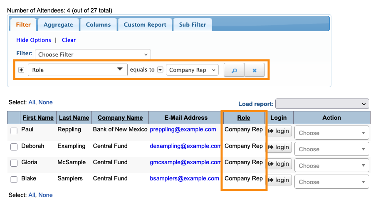Click the Clear filter link
Viewport: 383px width, 207px height.
69,40
